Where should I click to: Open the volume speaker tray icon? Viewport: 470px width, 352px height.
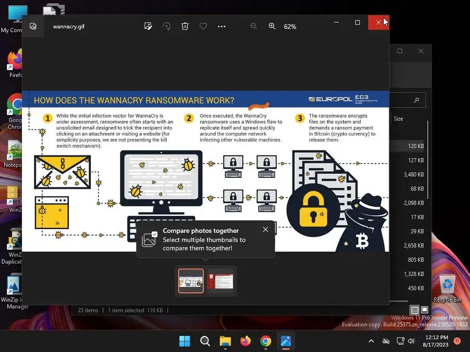(x=411, y=341)
